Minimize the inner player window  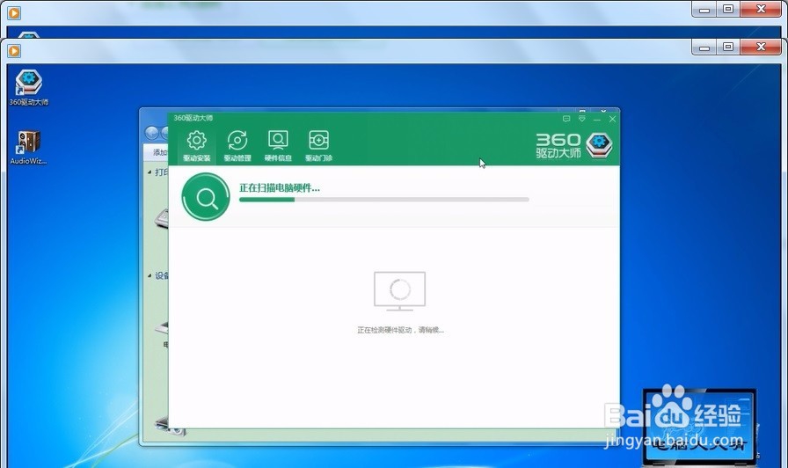click(x=704, y=48)
